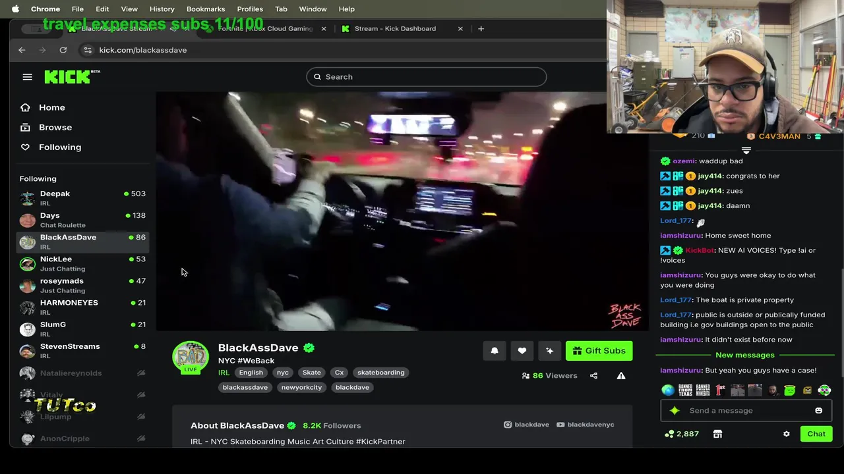Viewport: 844px width, 474px height.
Task: Open the emoji picker in chat box
Action: coord(818,410)
